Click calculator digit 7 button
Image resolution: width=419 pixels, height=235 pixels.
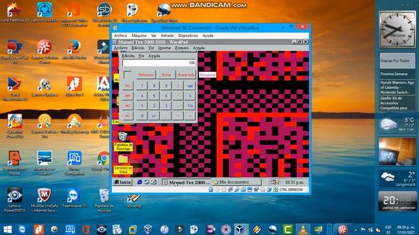click(142, 86)
